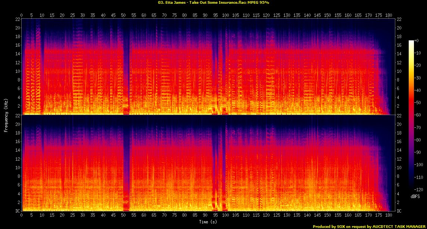Screen dimensions: 427x229
Task: Click the '-120' color scale label
Action: 418,189
